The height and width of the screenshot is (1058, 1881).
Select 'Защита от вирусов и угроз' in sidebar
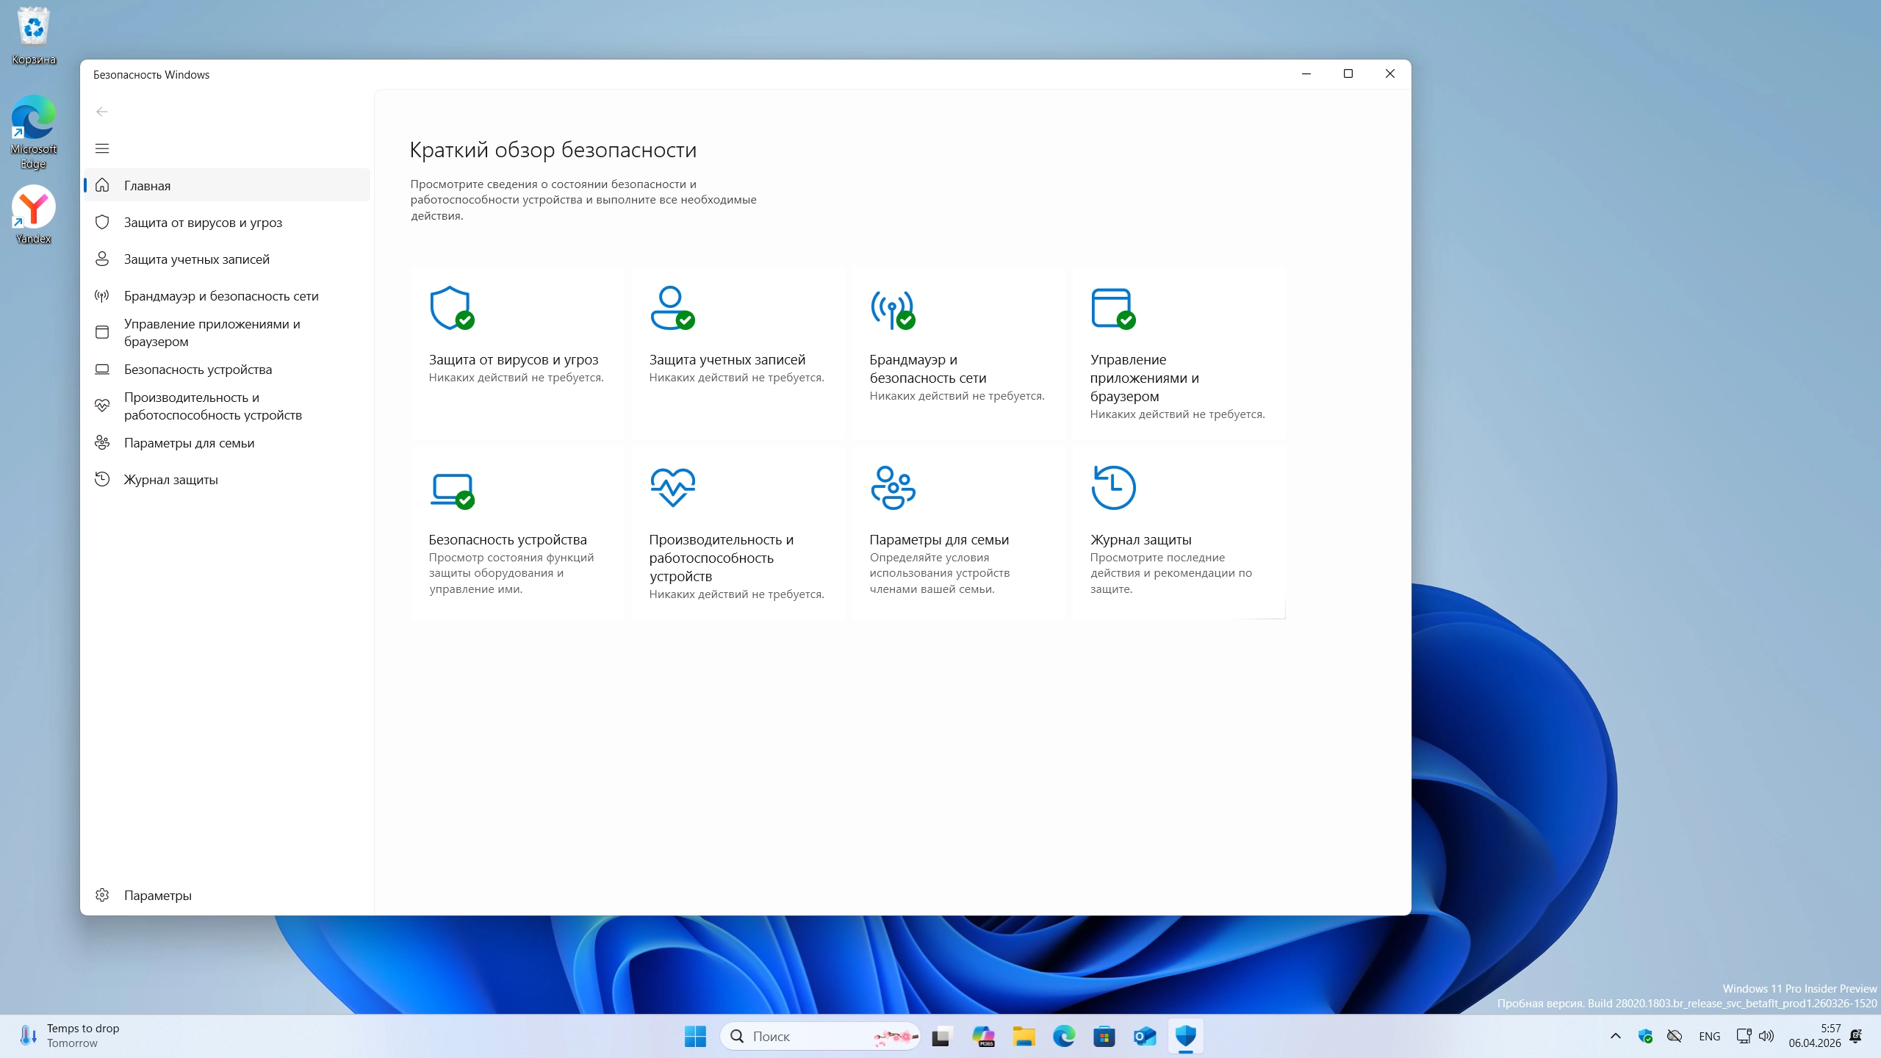pos(203,223)
